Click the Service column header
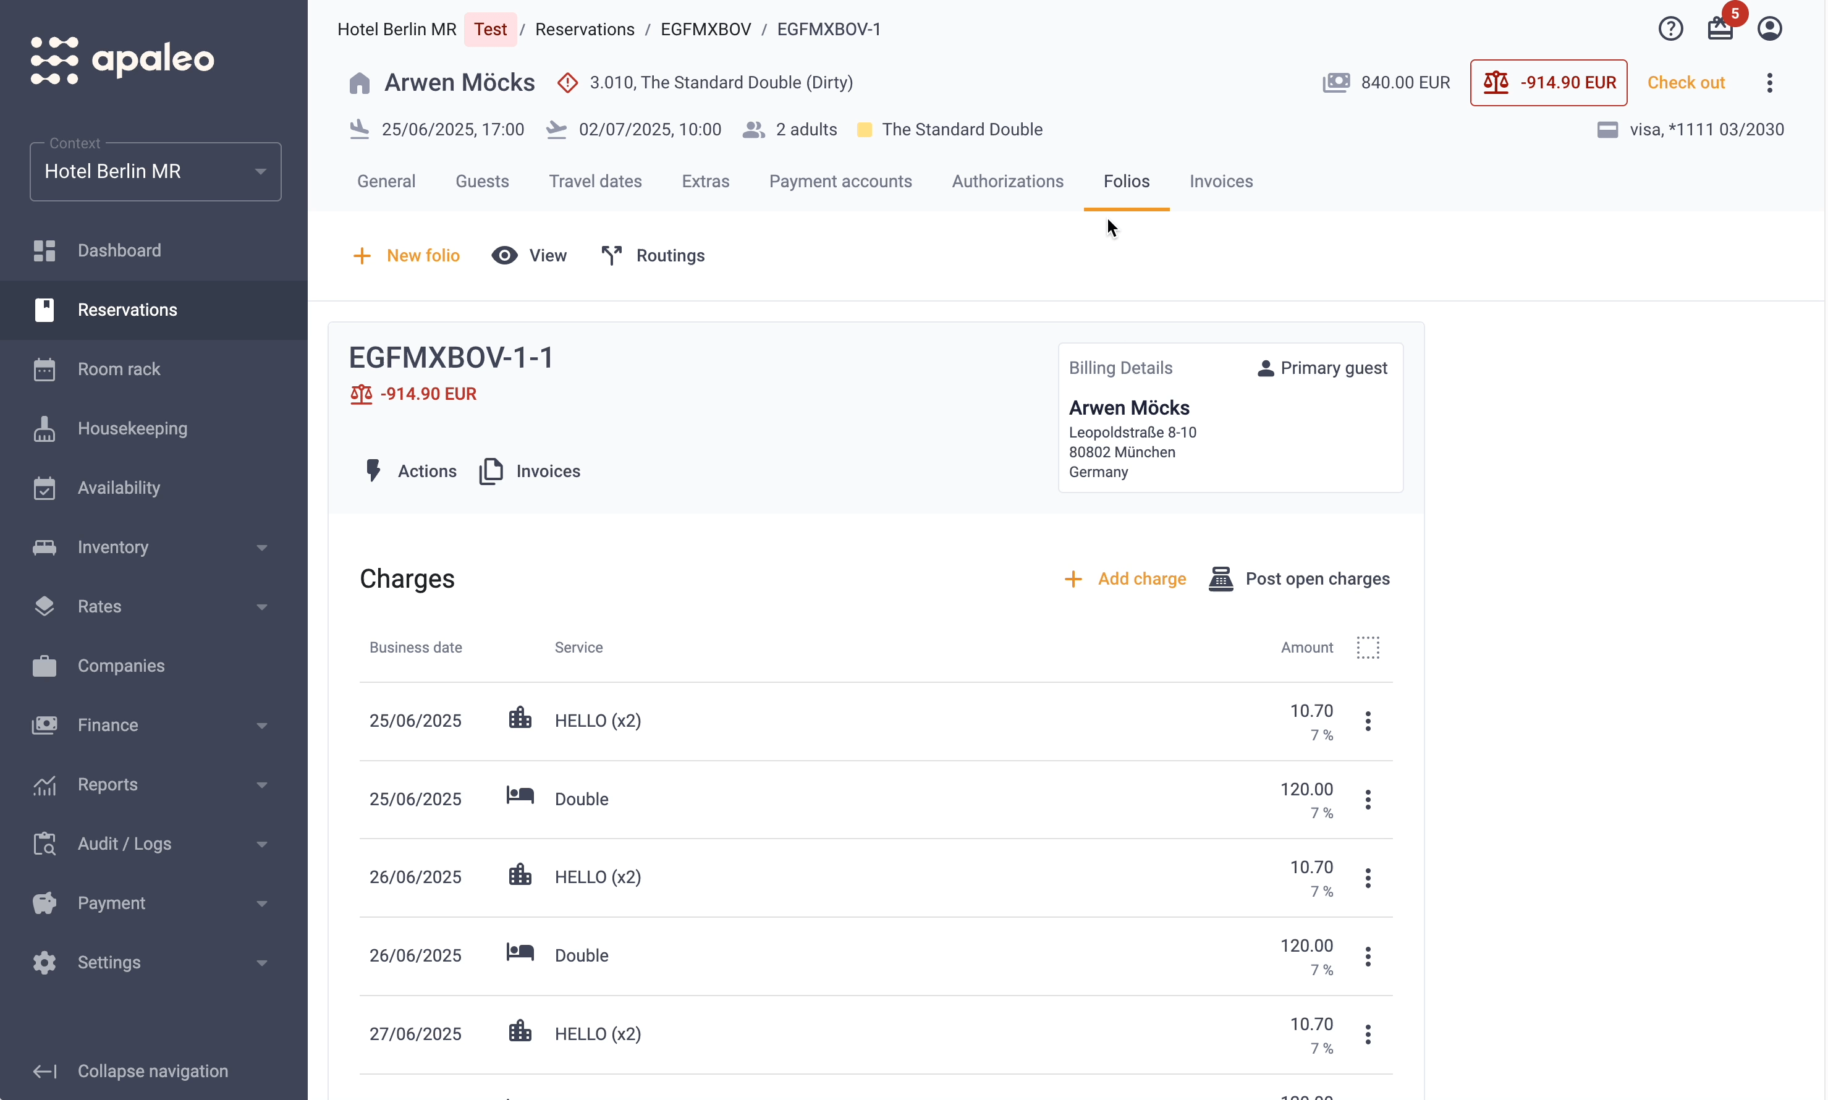The image size is (1828, 1100). pyautogui.click(x=578, y=647)
